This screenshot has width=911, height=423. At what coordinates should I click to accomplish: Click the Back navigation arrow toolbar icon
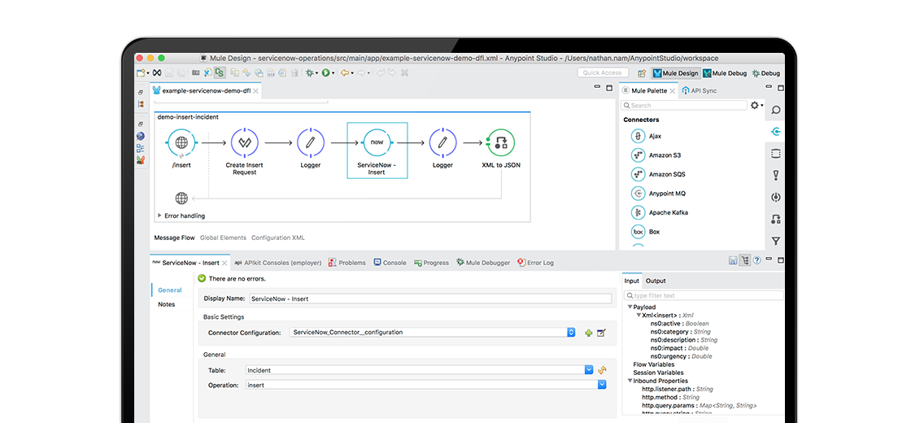pyautogui.click(x=345, y=72)
